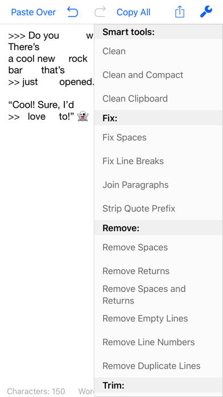Image resolution: width=223 pixels, height=397 pixels.
Task: Choose Remove Spaces menu item
Action: click(159, 248)
